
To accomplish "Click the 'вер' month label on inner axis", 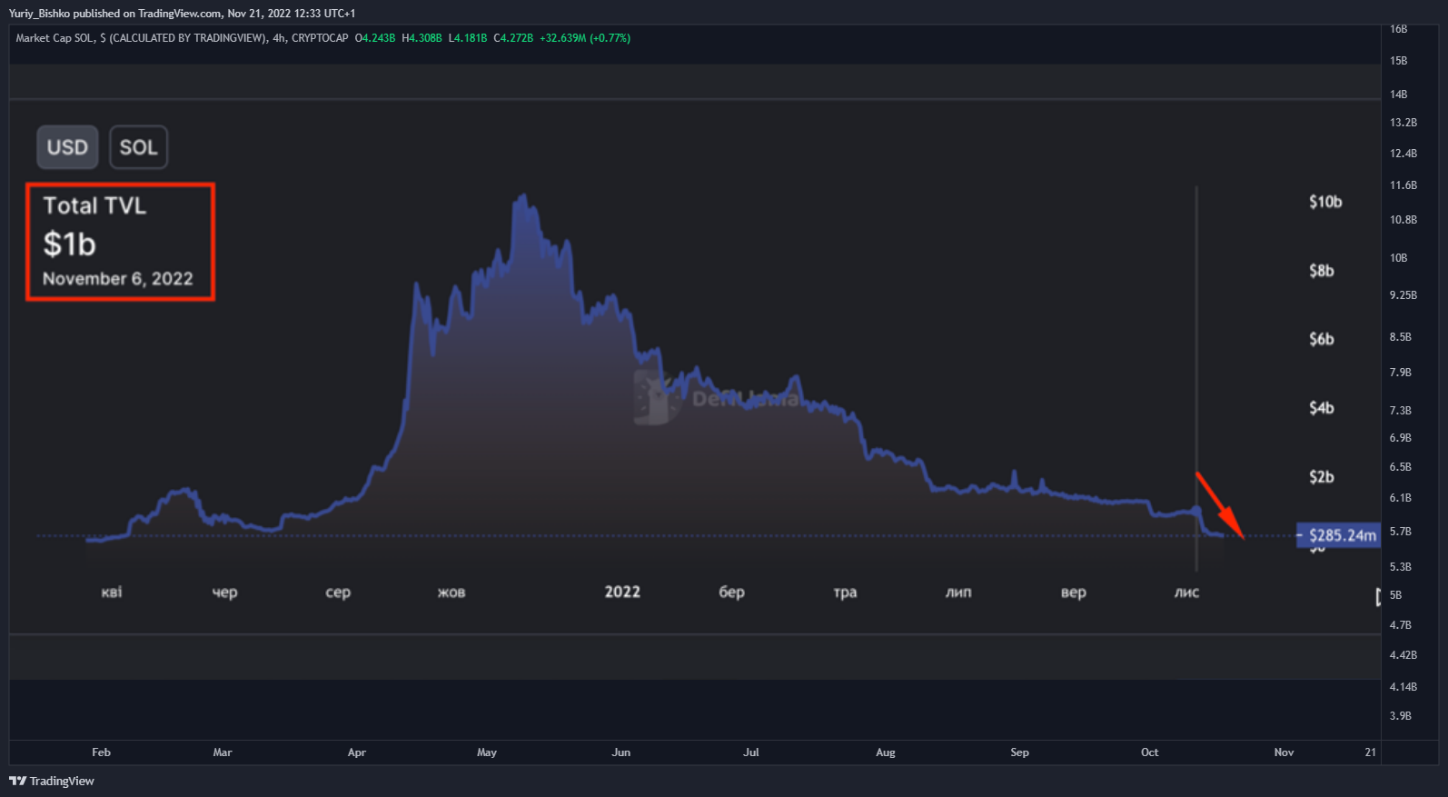I will (1073, 593).
